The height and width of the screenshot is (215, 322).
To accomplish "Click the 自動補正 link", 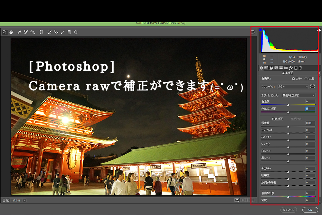I will pyautogui.click(x=277, y=119).
